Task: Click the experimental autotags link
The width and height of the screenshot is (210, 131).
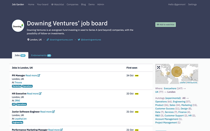Action: click(173, 98)
